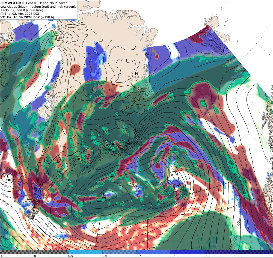273x258 pixels.
Task: Click the pressure value '979'
Action: tap(175, 192)
